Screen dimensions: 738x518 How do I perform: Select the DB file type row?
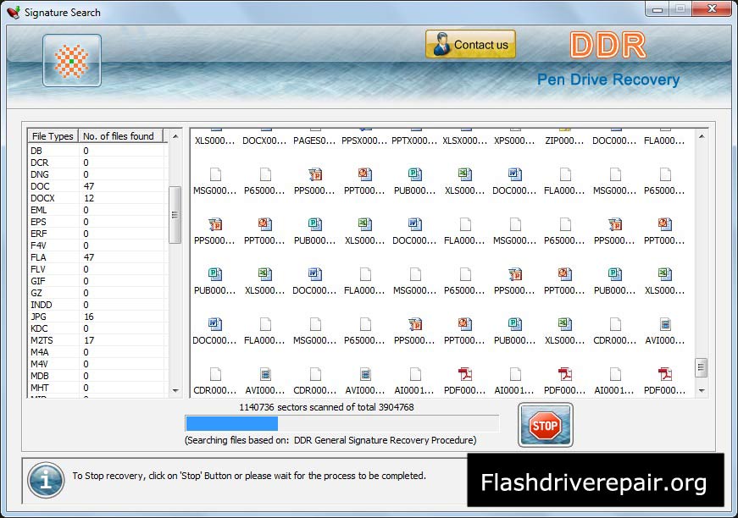[97, 151]
